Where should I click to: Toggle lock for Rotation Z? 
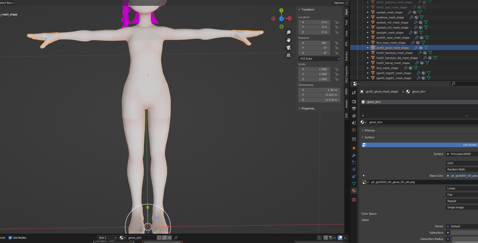[337, 53]
